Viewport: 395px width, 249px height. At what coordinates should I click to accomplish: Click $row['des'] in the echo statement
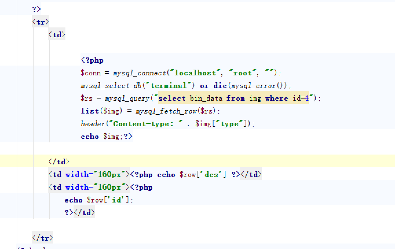203,175
